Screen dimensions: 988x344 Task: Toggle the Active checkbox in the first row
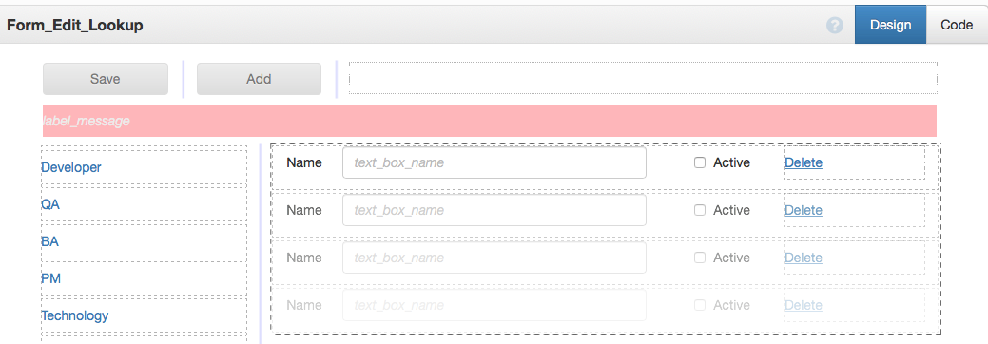pyautogui.click(x=700, y=162)
